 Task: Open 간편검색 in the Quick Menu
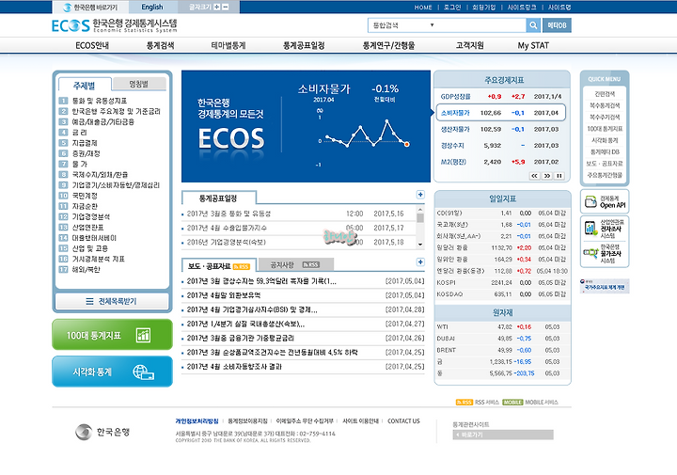tap(605, 94)
